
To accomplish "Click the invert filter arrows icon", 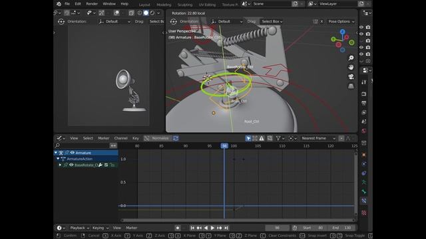I will click(113, 145).
